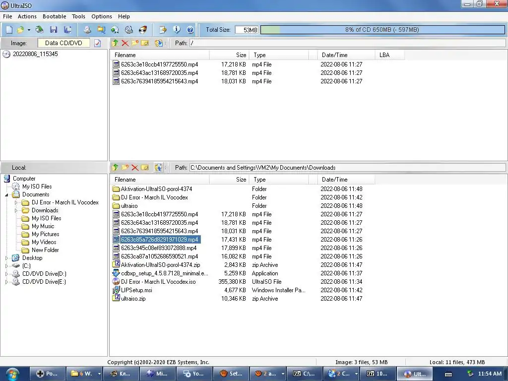Viewport: 508px width, 381px height.
Task: Select My ISO Files under Computer
Action: (37, 187)
